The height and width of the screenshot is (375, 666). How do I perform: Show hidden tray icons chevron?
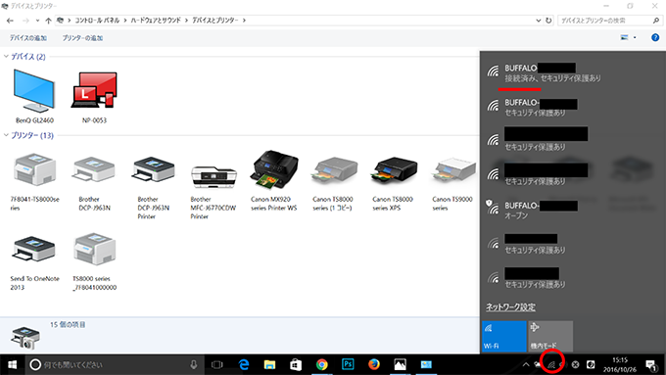tap(526, 365)
